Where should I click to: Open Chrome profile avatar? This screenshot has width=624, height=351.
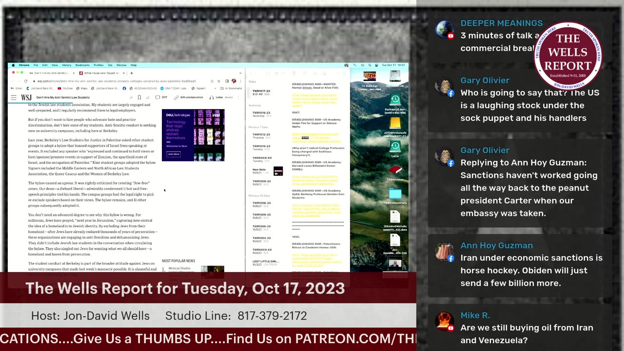pyautogui.click(x=234, y=81)
